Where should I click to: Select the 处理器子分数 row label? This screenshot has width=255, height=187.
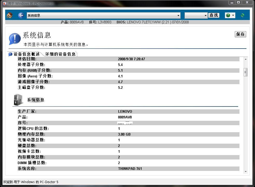point(31,65)
